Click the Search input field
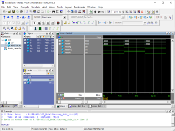Image resolution: width=175 pixels, height=131 pixels. coord(133,23)
